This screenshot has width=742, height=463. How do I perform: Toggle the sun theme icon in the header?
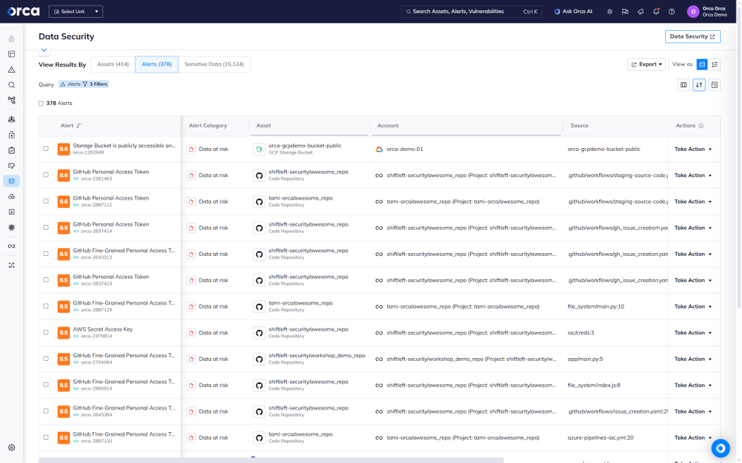tap(609, 12)
